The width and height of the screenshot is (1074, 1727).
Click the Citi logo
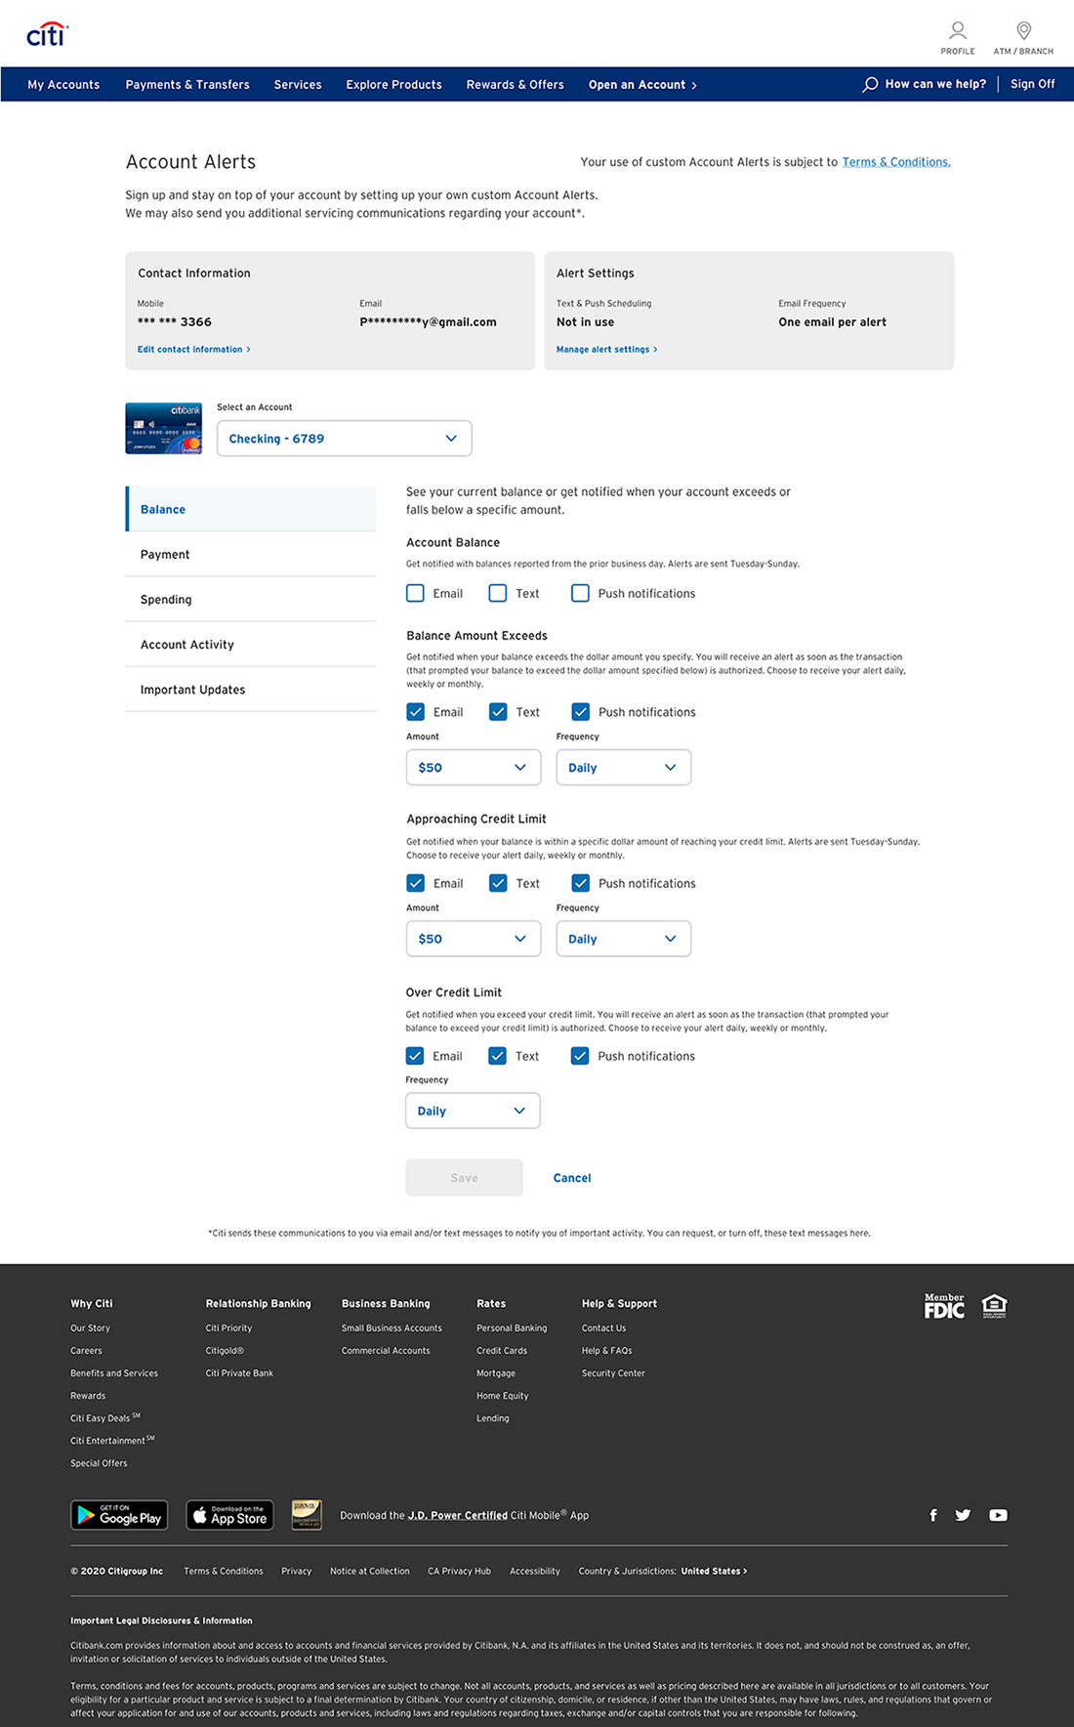tap(47, 34)
